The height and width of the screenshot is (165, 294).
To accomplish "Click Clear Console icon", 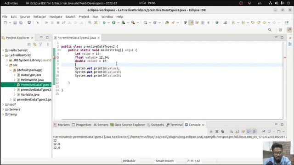I will pos(232,132).
